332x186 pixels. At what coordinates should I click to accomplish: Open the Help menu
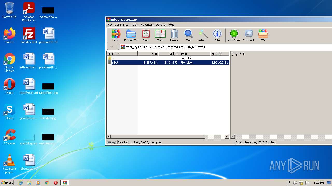tap(171, 25)
